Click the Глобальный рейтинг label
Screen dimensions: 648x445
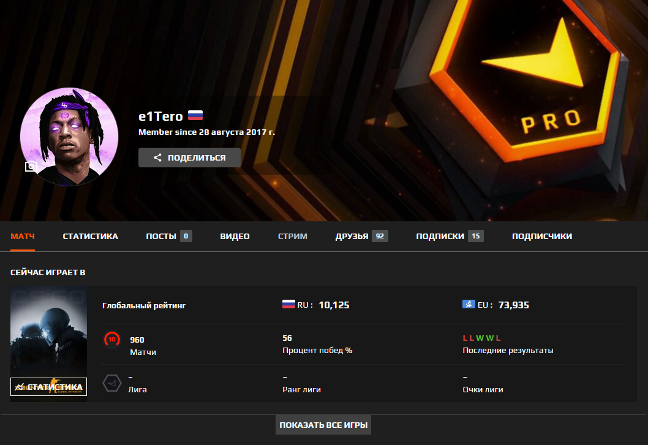click(144, 305)
